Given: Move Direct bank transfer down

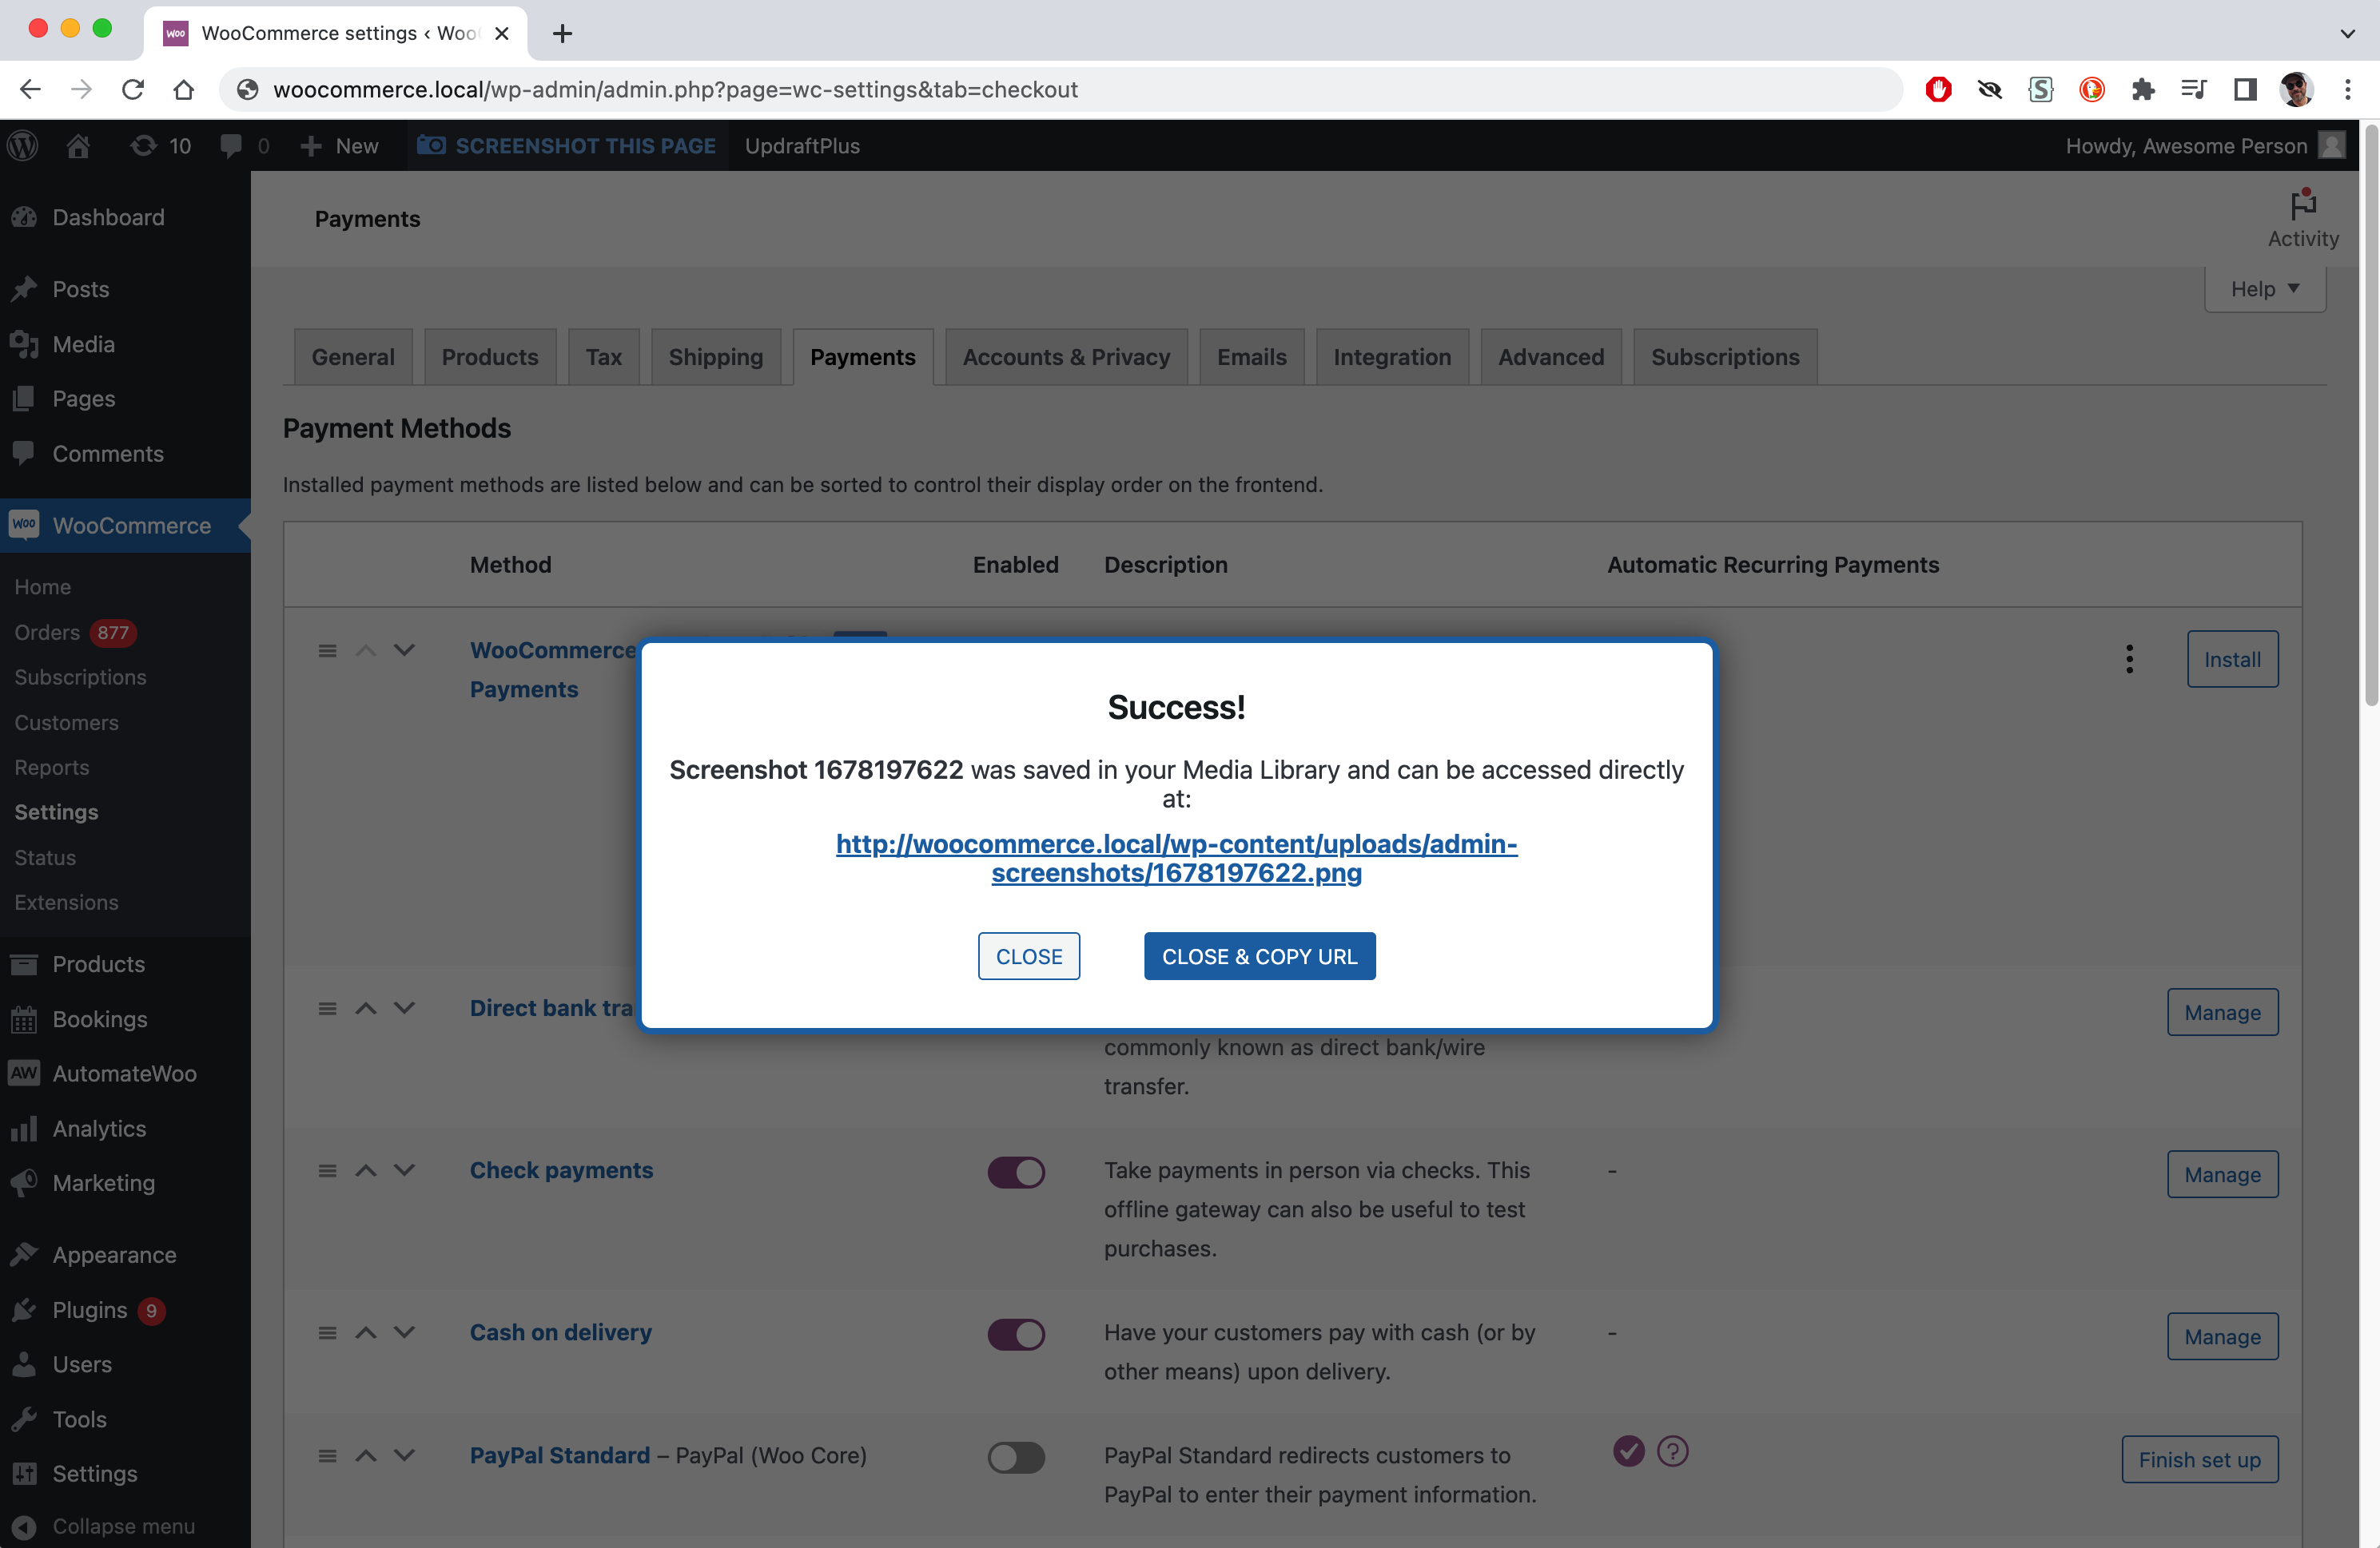Looking at the screenshot, I should [x=404, y=1008].
